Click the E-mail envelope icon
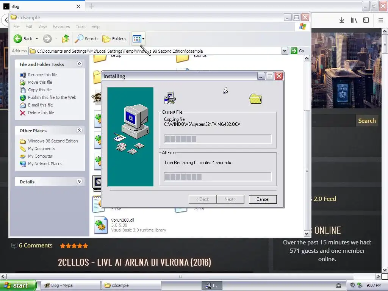Screen dimensions: 388x291 (23, 105)
